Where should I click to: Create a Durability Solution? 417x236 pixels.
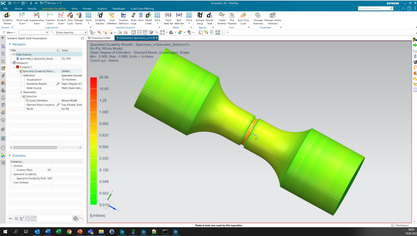tap(100, 19)
